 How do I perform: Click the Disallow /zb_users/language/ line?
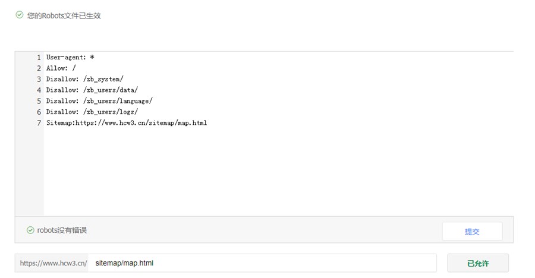[x=99, y=100]
